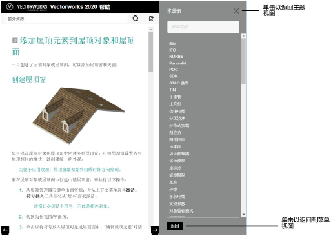Open the NURBS glossary term
333x236 pixels.
point(176,57)
